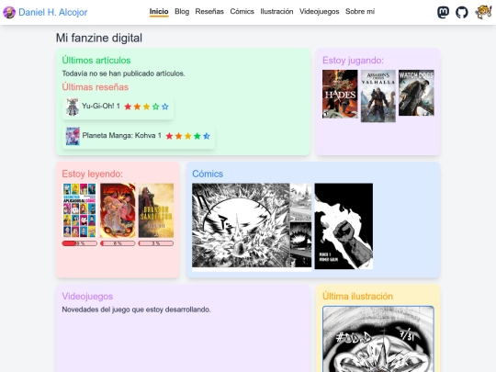Open the Watch Dogs game cover
496x372 pixels.
point(416,93)
